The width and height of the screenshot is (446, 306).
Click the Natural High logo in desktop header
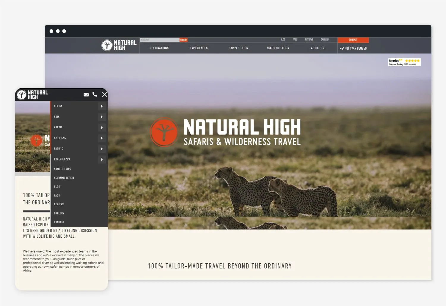tap(119, 45)
